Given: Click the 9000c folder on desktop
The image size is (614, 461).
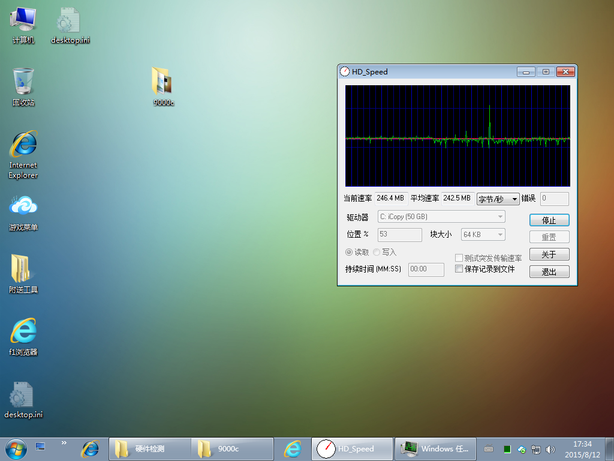Looking at the screenshot, I should 163,86.
